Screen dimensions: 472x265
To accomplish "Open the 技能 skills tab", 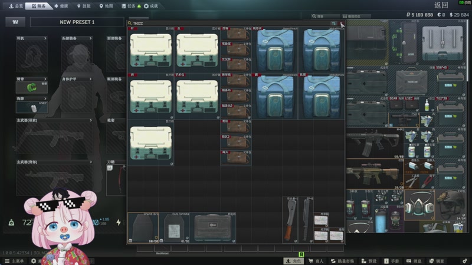I will [x=84, y=6].
